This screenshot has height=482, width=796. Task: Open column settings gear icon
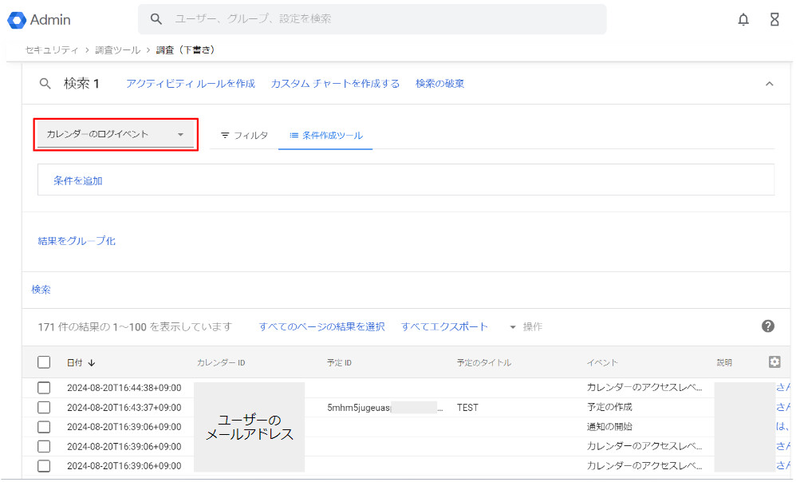(774, 361)
